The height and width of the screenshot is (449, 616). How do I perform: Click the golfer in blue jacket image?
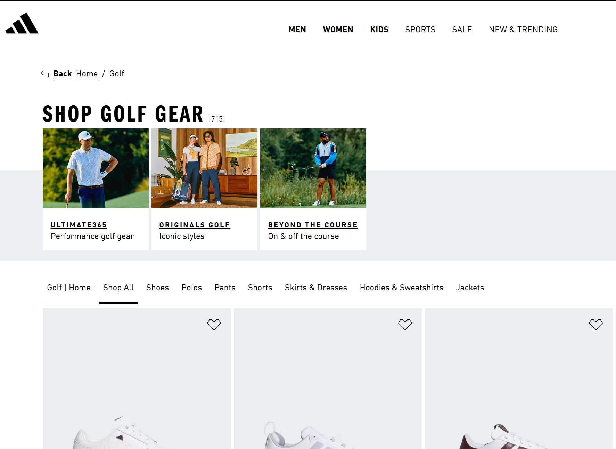(x=313, y=168)
